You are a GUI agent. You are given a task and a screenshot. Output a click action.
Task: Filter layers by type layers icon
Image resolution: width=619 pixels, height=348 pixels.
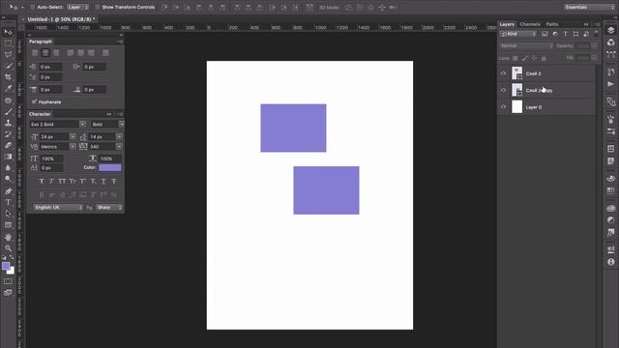pyautogui.click(x=565, y=35)
